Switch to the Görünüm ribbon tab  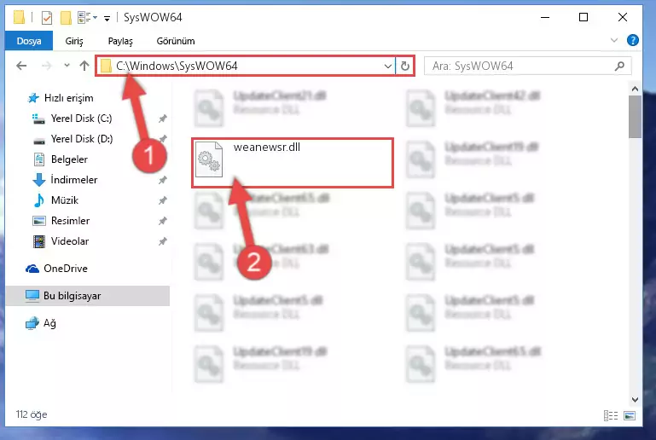coord(175,41)
